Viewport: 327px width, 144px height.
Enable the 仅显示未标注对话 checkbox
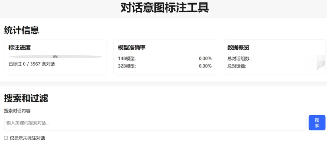6,138
